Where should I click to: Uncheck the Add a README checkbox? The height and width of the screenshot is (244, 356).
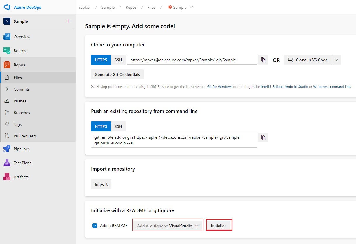[x=95, y=226]
